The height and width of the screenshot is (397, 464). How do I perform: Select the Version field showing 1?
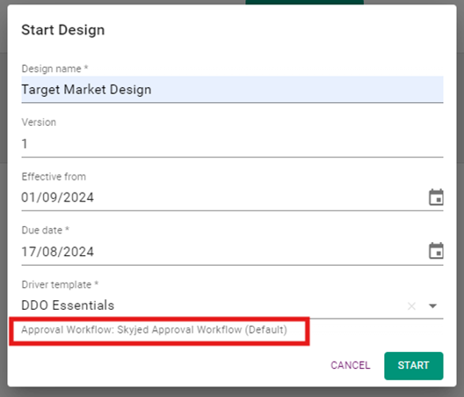(232, 143)
